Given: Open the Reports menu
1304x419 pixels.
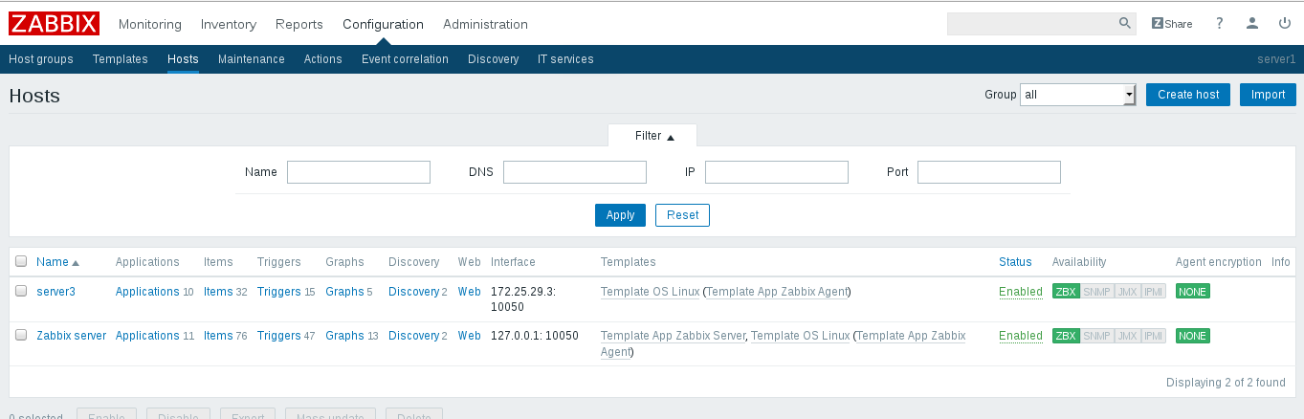Looking at the screenshot, I should click(x=299, y=24).
